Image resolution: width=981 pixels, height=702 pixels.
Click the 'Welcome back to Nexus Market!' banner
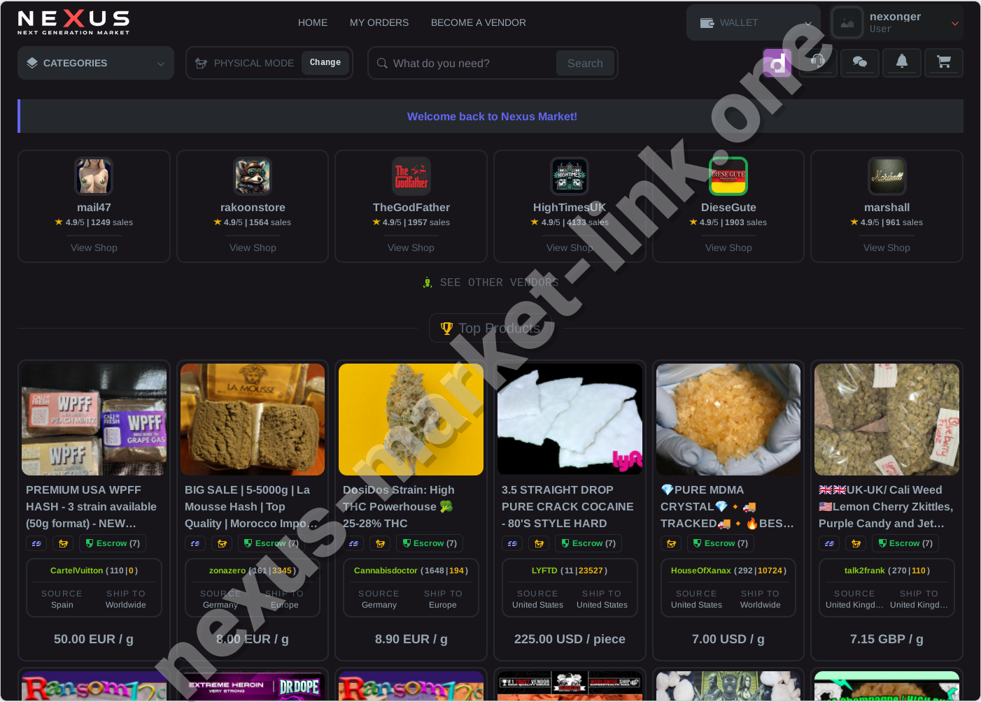(x=492, y=117)
